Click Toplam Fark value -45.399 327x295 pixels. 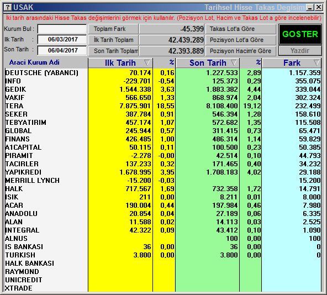click(x=192, y=29)
